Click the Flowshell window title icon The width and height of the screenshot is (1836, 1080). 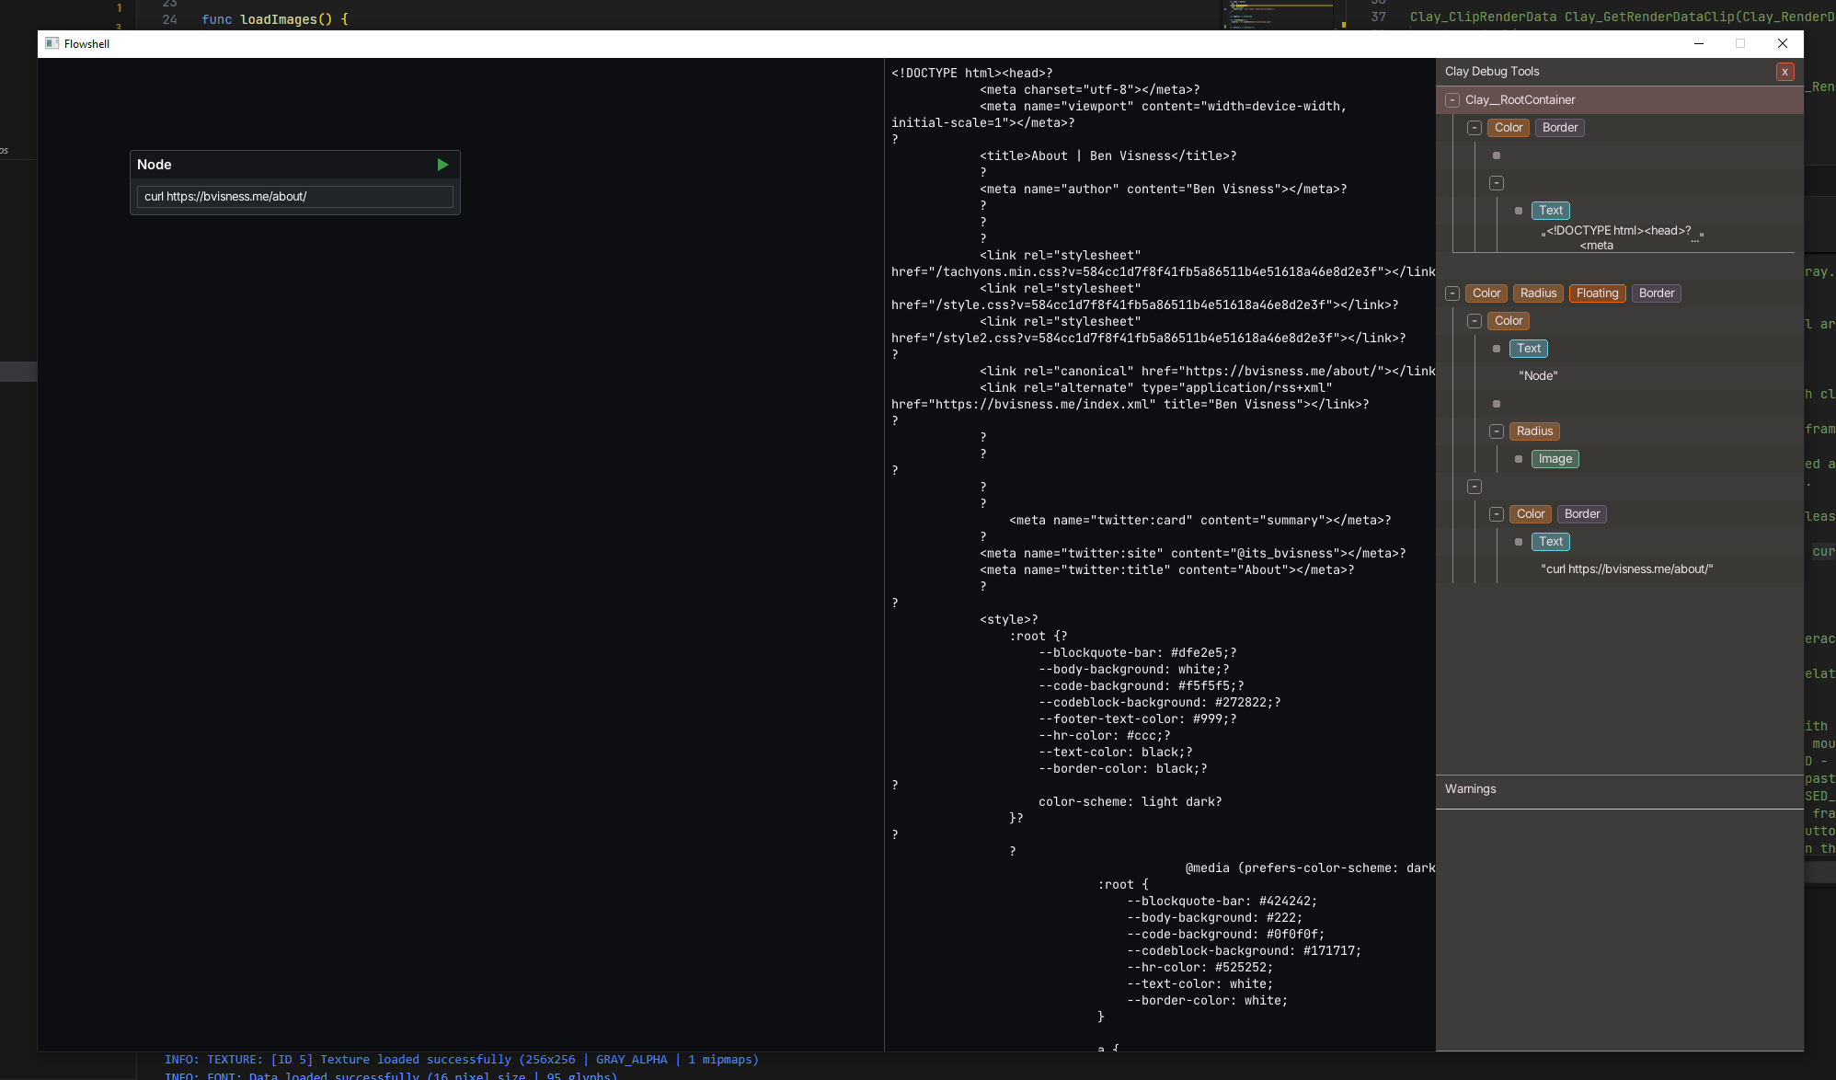(x=52, y=44)
